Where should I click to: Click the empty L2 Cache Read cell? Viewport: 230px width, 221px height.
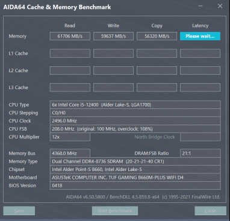coord(70,70)
